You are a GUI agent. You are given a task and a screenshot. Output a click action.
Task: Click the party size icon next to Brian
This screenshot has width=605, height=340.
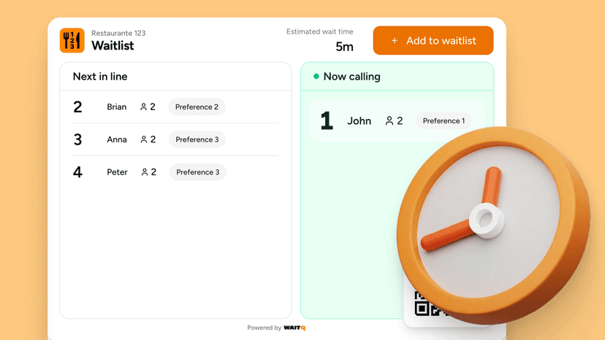click(x=144, y=107)
